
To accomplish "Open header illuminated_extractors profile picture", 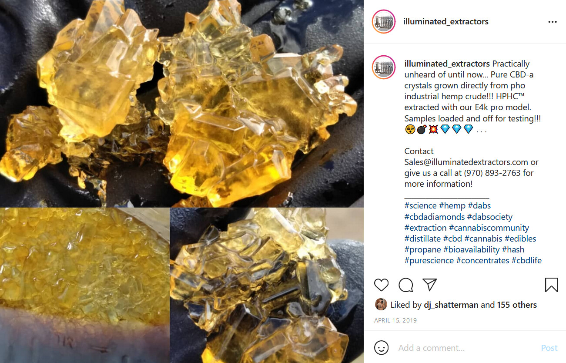I will point(384,21).
